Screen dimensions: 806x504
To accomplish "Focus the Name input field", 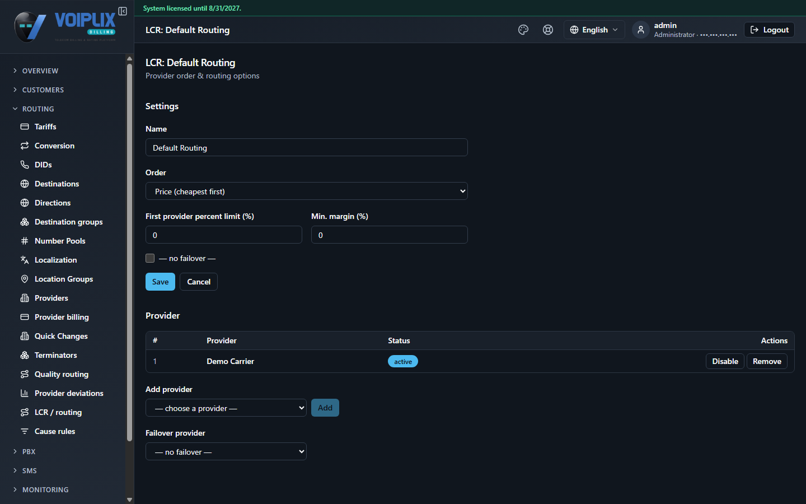I will 307,147.
